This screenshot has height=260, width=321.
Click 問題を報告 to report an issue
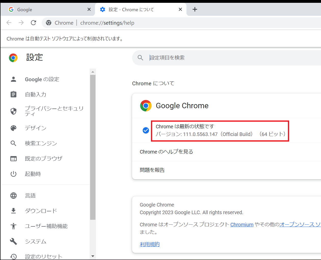(152, 170)
